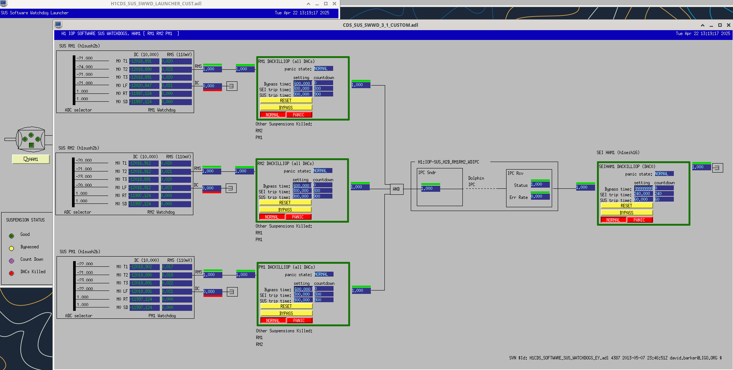The image size is (733, 370).
Task: Click the red DACs Killed indicator
Action: 11,273
